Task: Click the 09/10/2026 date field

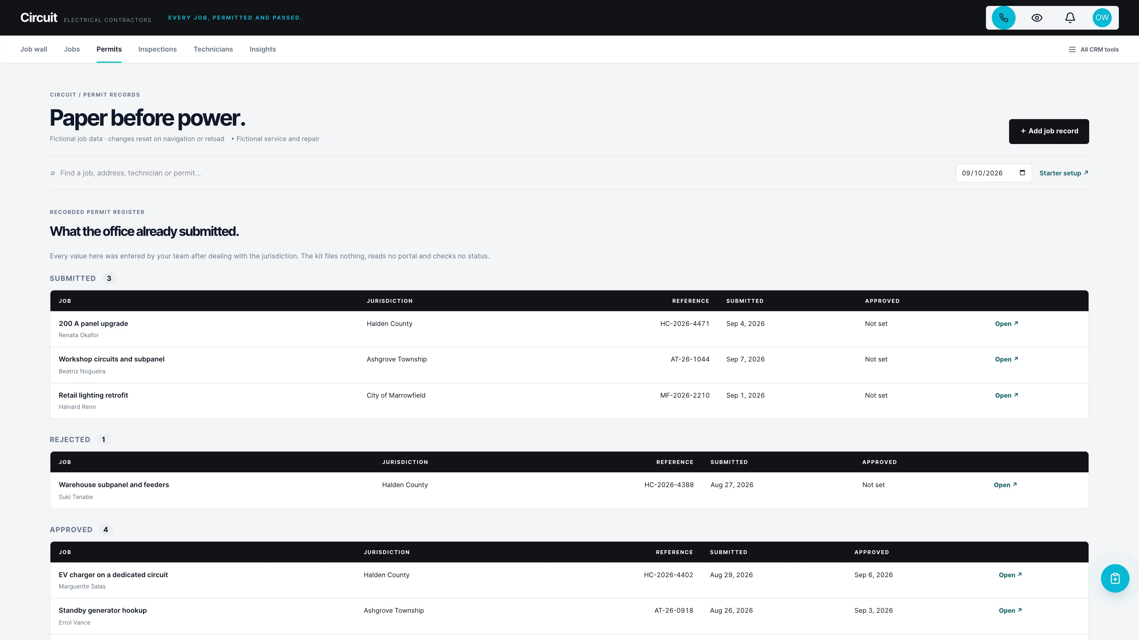Action: (994, 173)
